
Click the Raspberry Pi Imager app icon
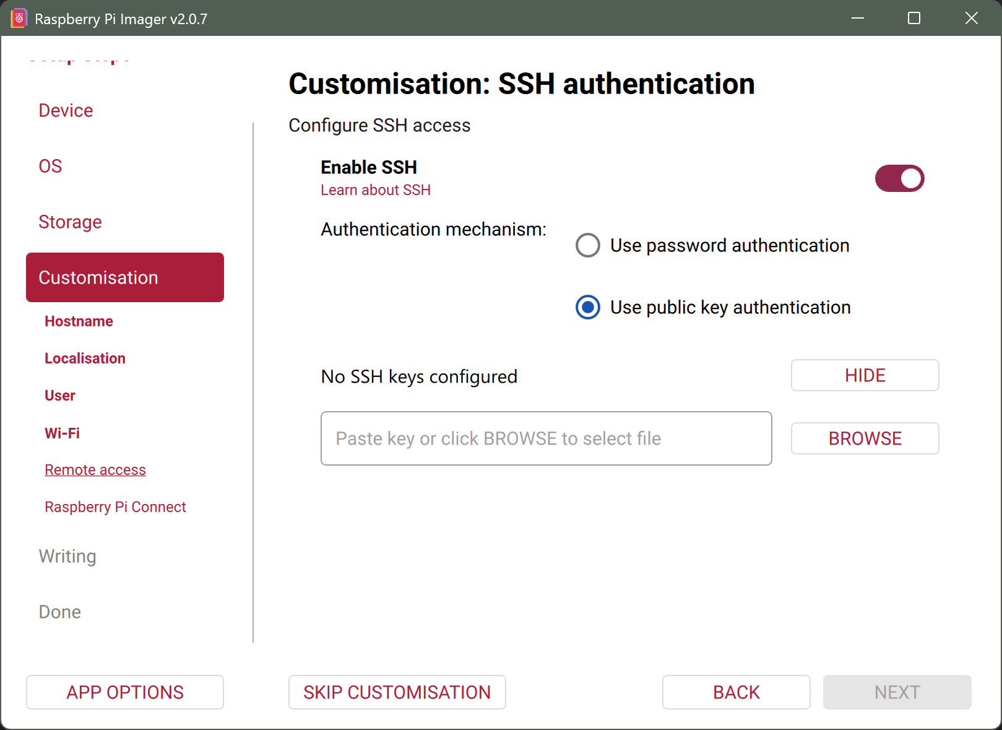click(19, 19)
